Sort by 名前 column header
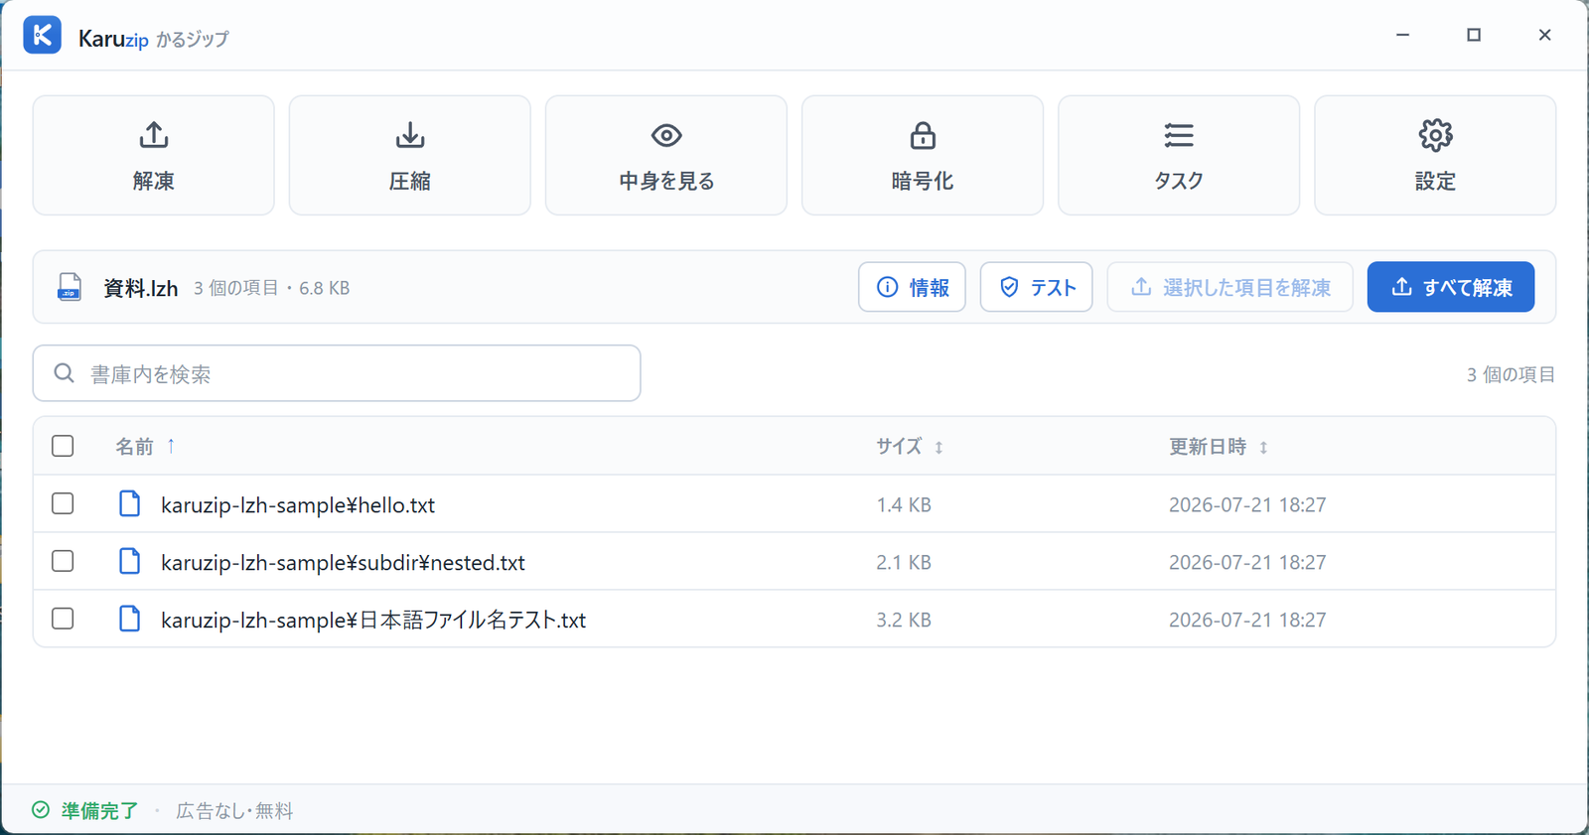Screen dimensions: 1589x835 145,447
